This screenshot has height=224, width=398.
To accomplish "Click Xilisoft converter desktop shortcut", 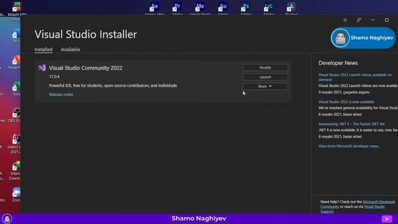I will coord(17,11).
